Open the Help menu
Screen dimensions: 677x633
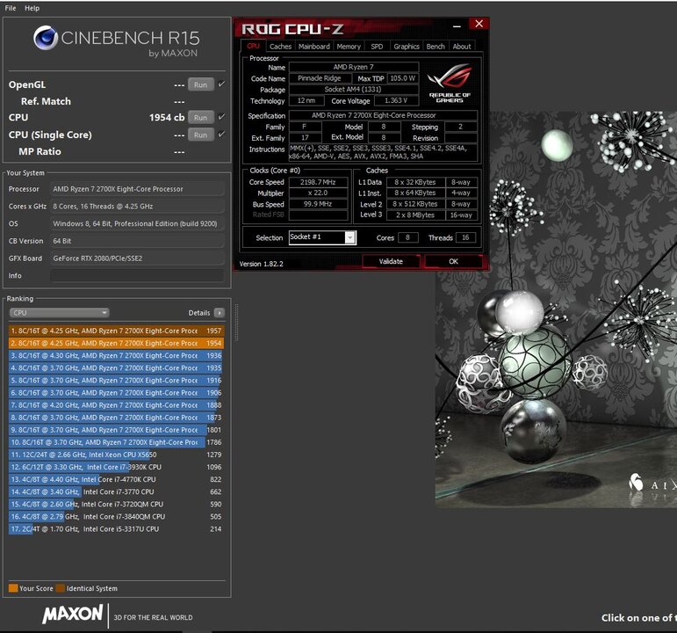point(32,8)
